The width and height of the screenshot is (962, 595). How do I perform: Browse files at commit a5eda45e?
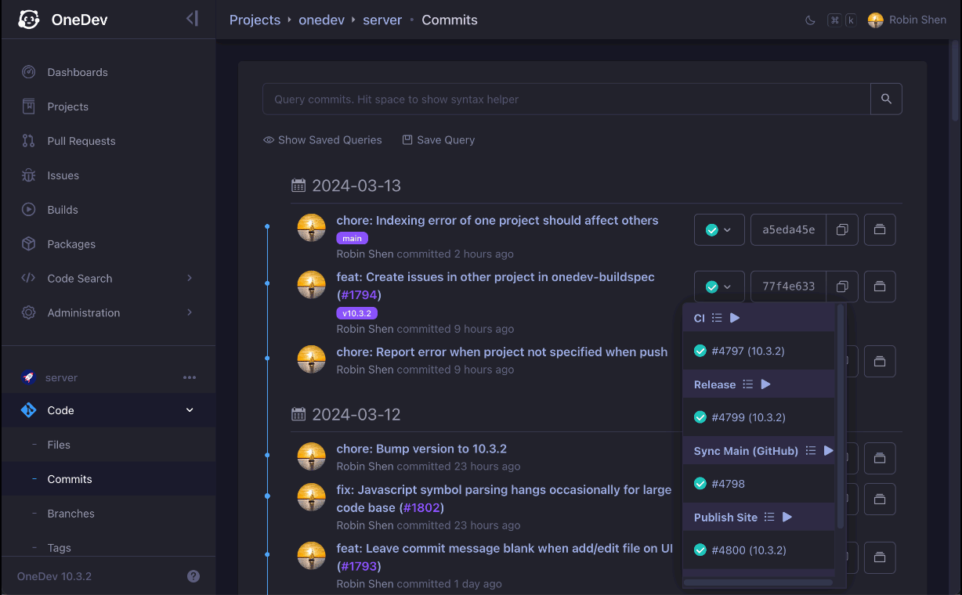pyautogui.click(x=880, y=230)
